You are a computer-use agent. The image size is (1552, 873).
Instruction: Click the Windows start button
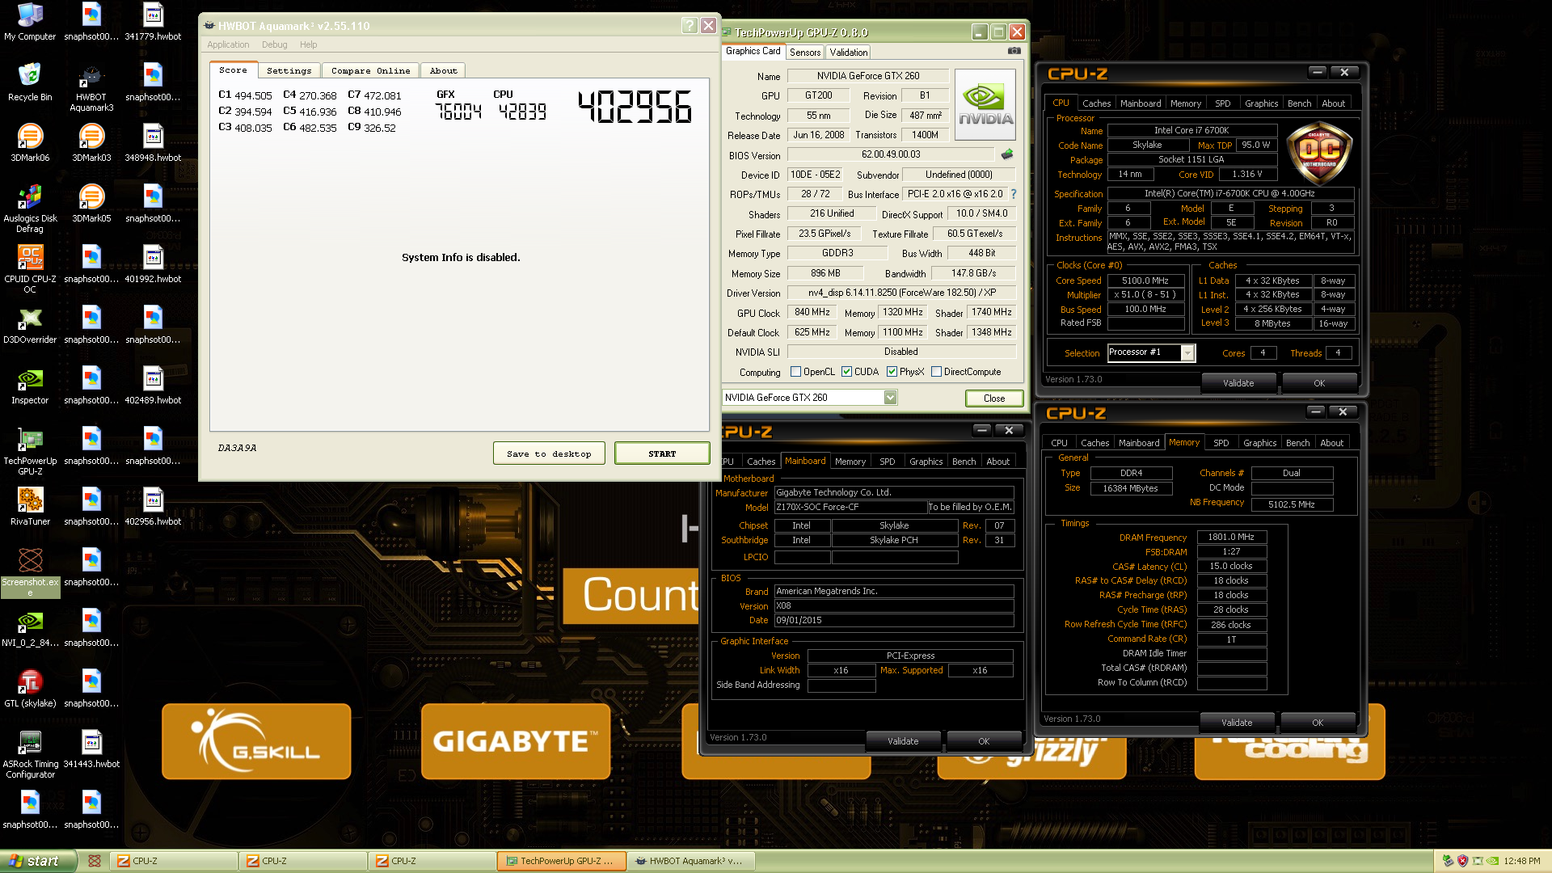39,861
